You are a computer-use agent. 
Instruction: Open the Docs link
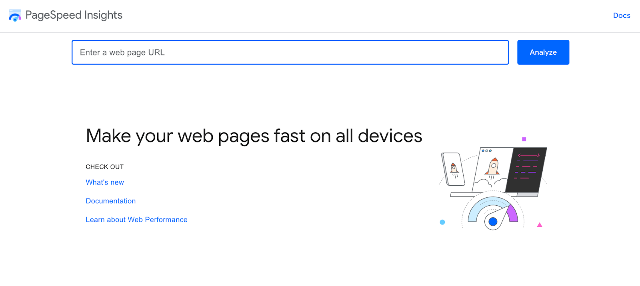pyautogui.click(x=621, y=15)
